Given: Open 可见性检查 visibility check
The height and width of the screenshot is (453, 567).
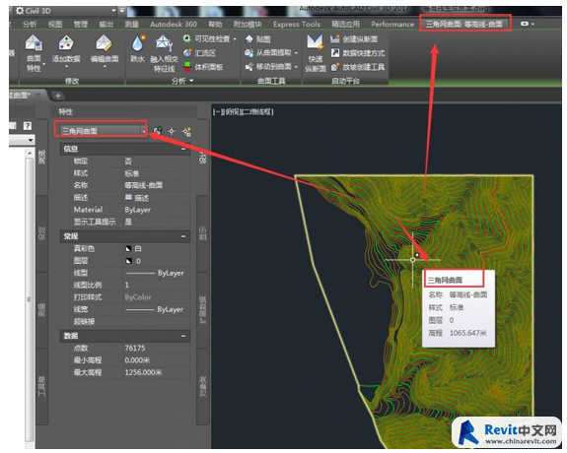Looking at the screenshot, I should [207, 38].
